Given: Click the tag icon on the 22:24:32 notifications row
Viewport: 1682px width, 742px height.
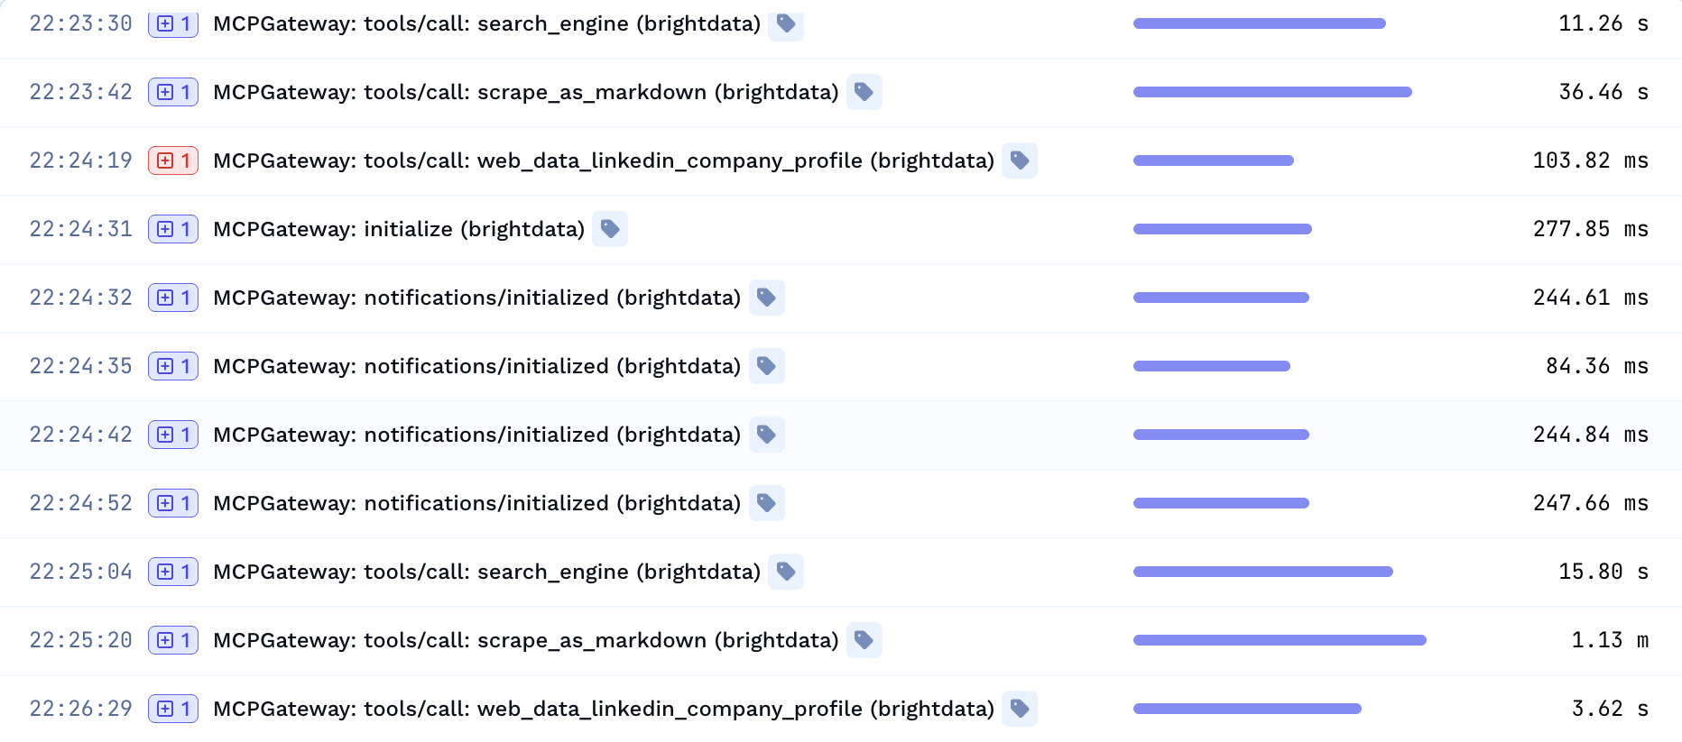Looking at the screenshot, I should (x=767, y=298).
